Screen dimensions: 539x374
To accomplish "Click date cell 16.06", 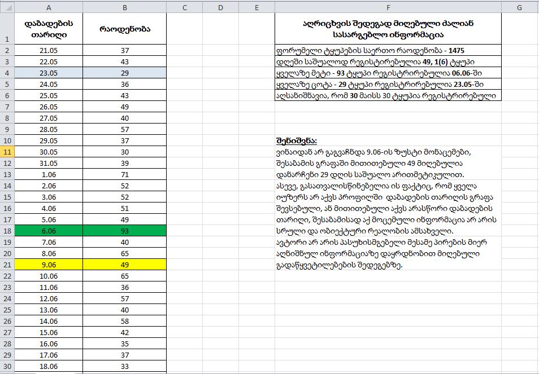I will (49, 344).
